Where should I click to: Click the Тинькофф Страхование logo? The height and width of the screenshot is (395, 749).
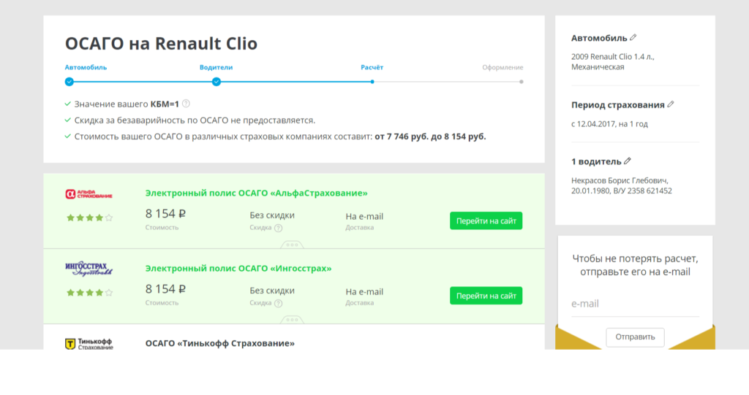click(x=89, y=344)
